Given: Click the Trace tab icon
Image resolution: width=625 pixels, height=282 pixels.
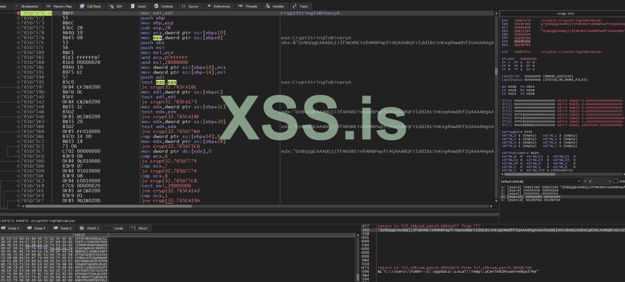Looking at the screenshot, I should tap(294, 6).
